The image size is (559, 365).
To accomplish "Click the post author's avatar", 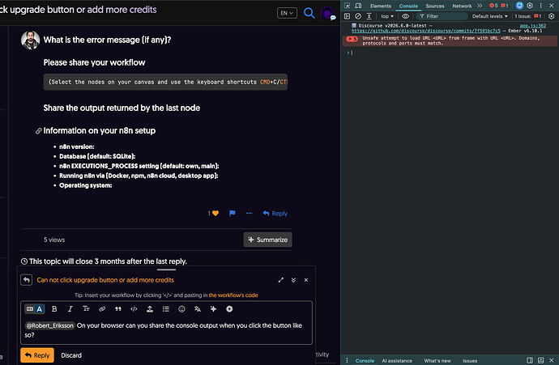I will [x=30, y=40].
